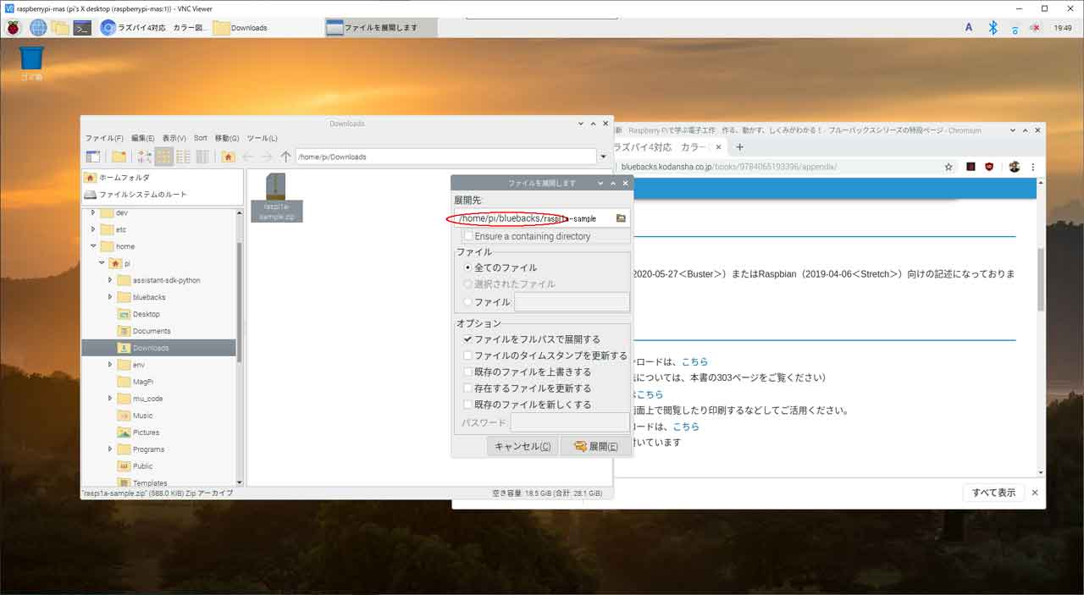Open the Sort menu in file manager

coord(201,138)
